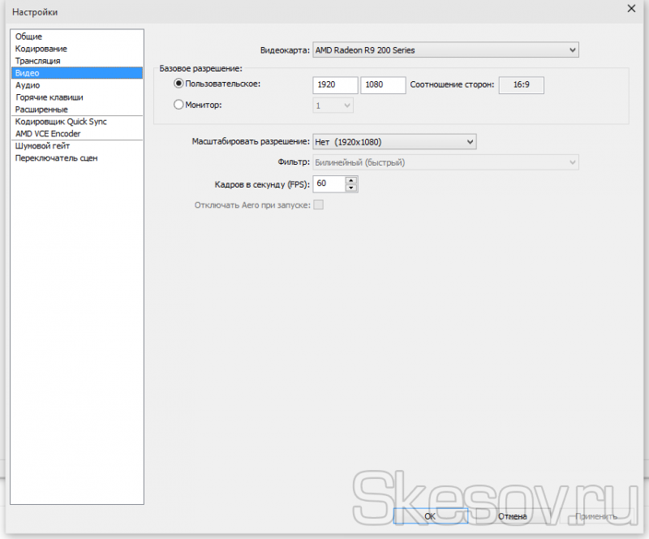649x539 pixels.
Task: Open AMD VCE Encoder settings
Action: click(48, 134)
